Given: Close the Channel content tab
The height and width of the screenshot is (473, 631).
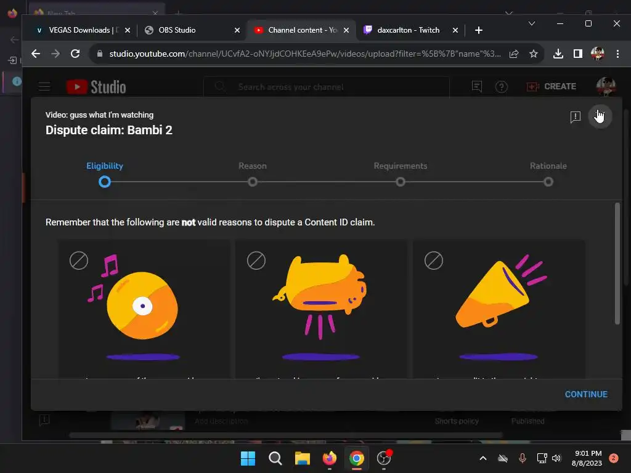Looking at the screenshot, I should 346,30.
